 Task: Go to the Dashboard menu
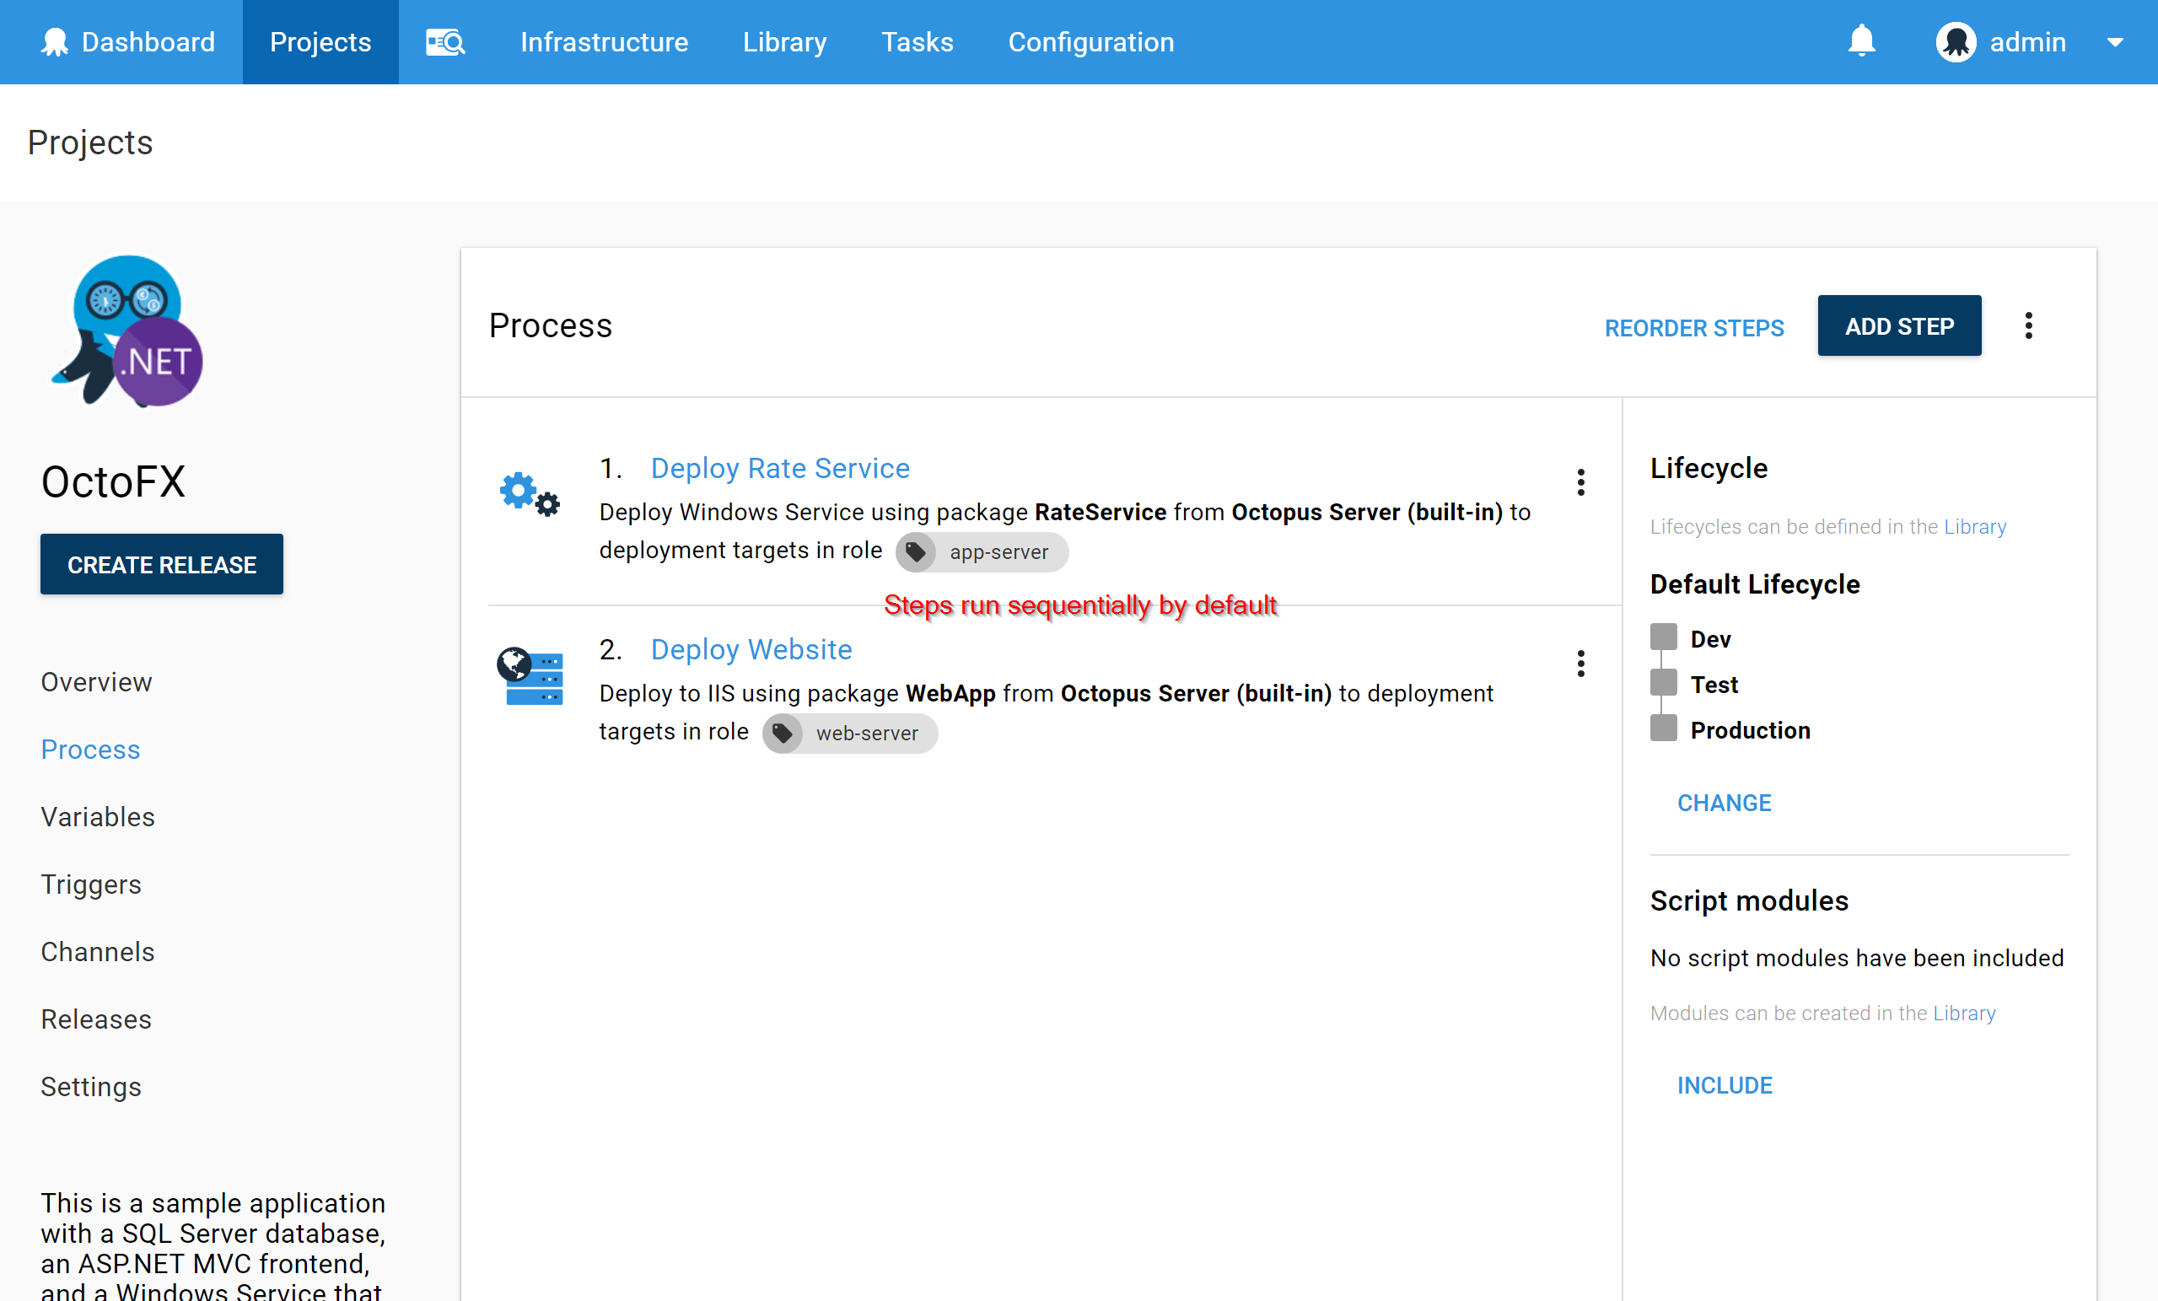(128, 42)
